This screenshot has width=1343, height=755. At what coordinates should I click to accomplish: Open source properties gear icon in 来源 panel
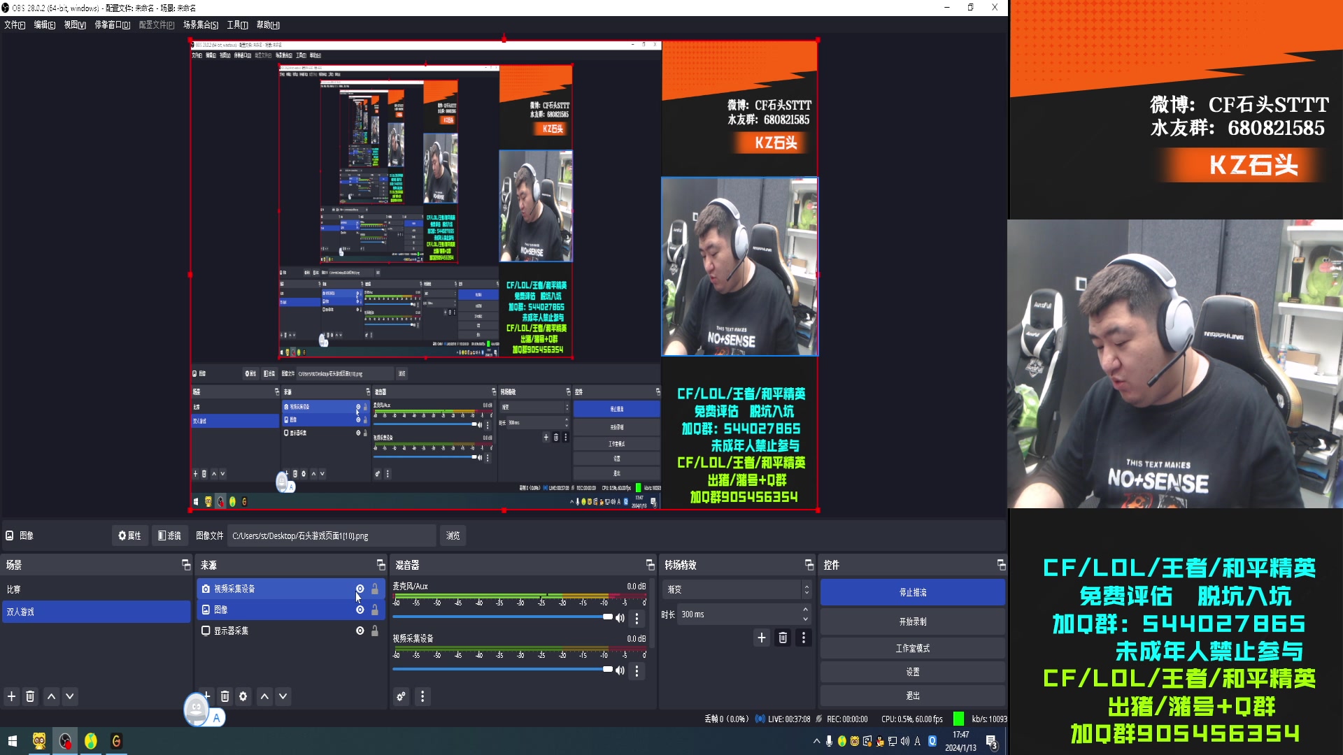coord(243,696)
